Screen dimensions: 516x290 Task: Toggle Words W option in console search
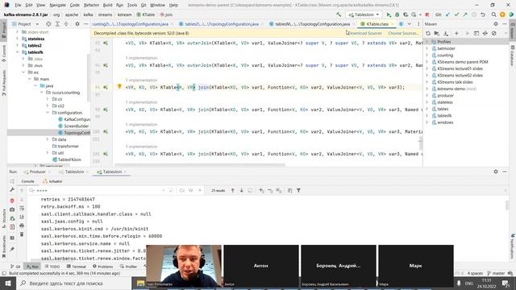pos(191,190)
